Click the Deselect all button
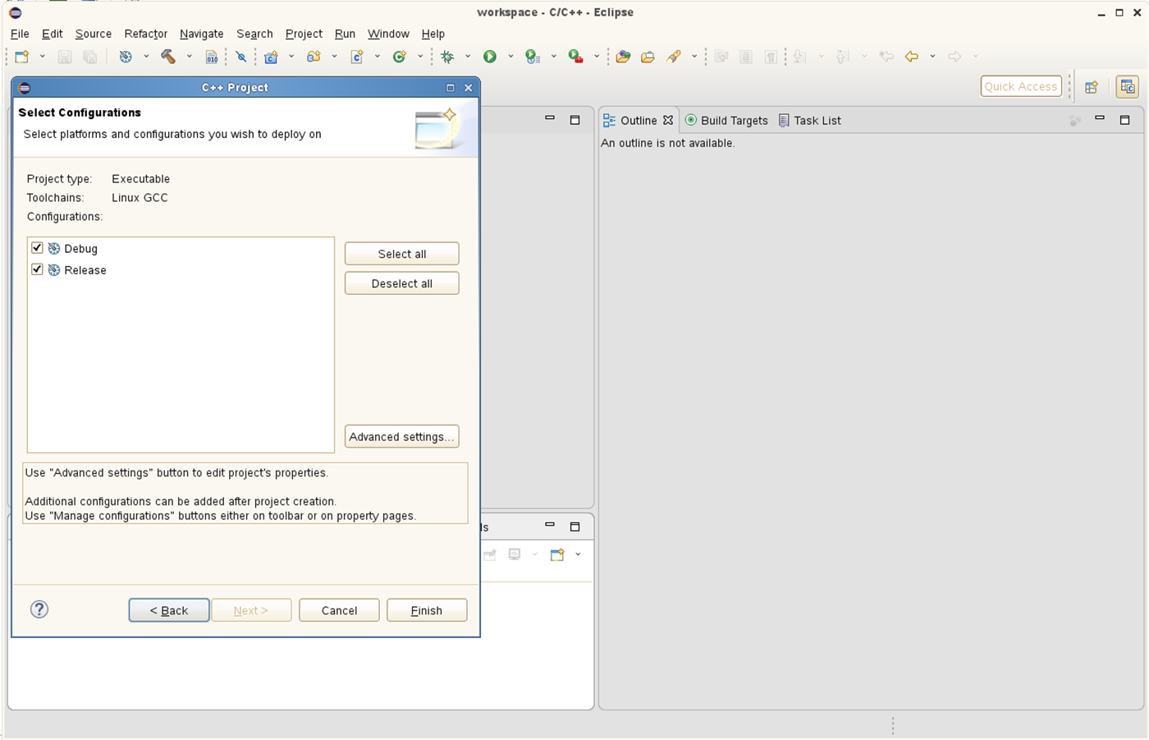The image size is (1149, 740). click(402, 283)
